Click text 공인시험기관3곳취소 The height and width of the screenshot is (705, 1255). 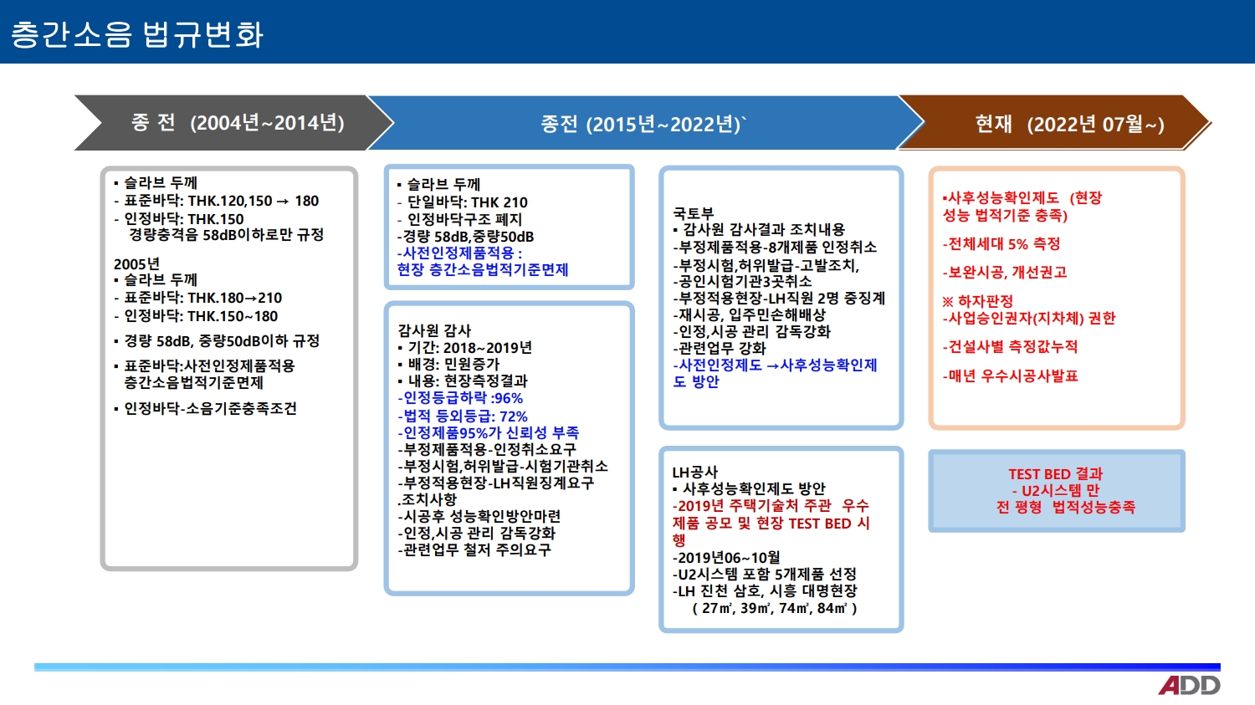(x=745, y=281)
